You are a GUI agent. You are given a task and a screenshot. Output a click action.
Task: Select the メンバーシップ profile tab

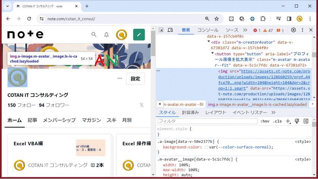(x=59, y=120)
